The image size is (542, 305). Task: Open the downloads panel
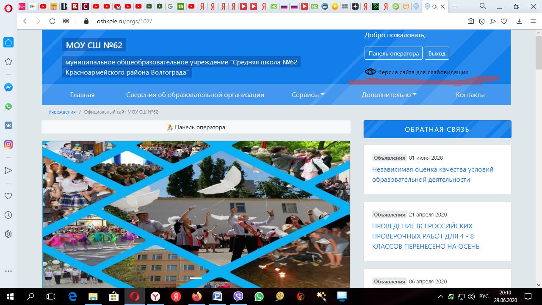click(x=520, y=21)
